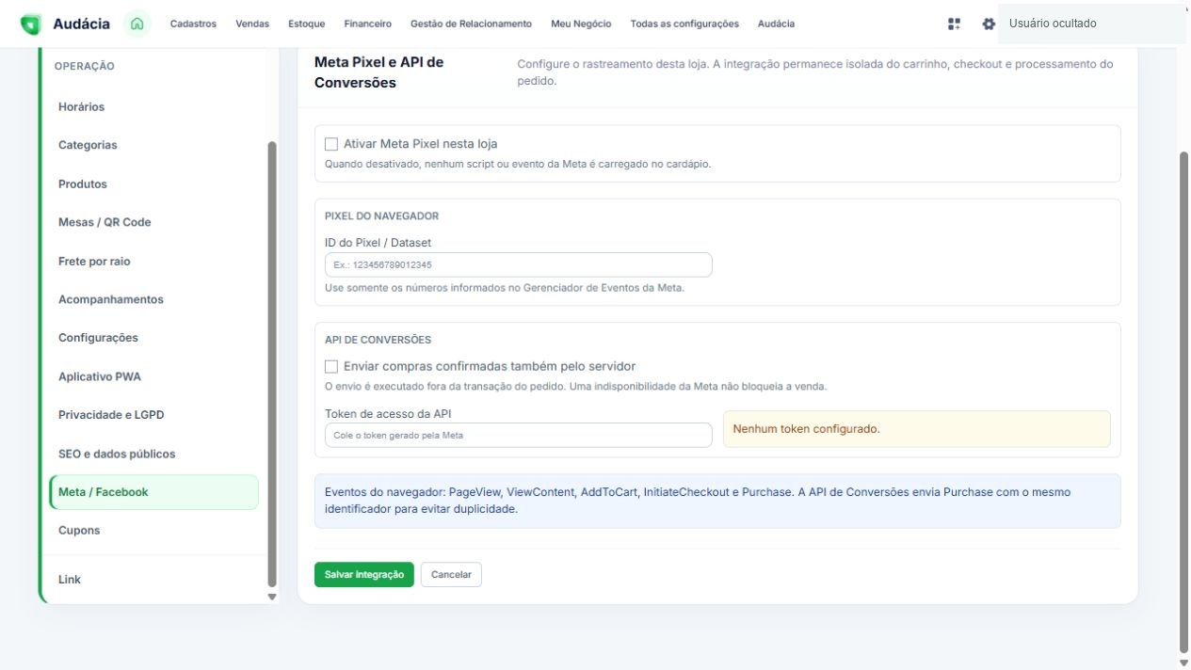
Task: Open the Meu Negócio menu
Action: point(581,24)
